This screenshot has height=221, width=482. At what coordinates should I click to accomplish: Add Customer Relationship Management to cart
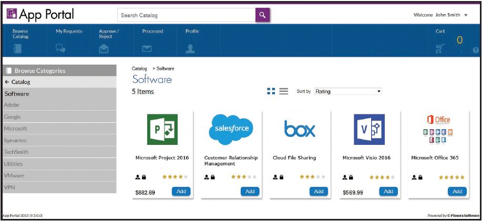point(250,191)
